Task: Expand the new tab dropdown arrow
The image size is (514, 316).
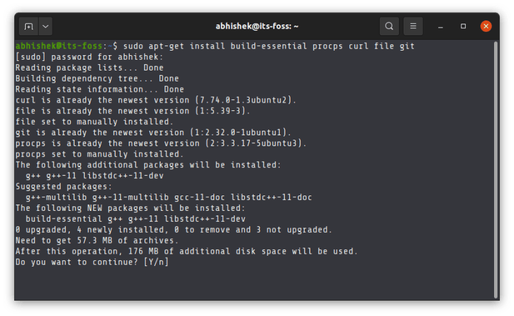Action: [x=45, y=26]
